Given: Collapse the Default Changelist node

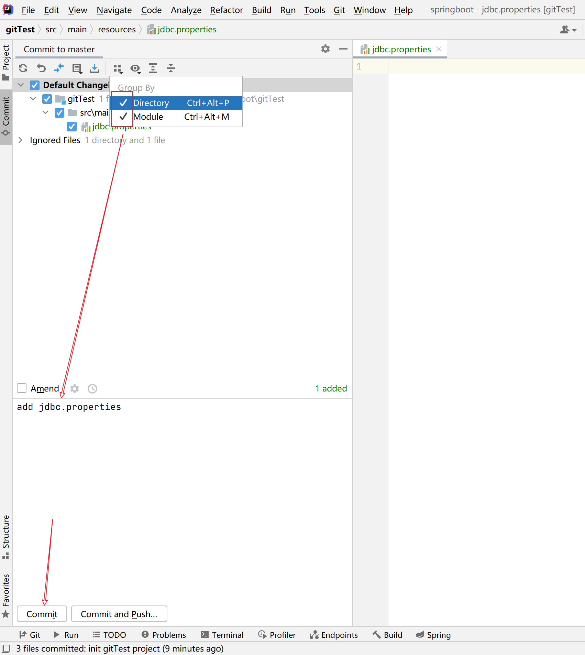Looking at the screenshot, I should pos(21,85).
